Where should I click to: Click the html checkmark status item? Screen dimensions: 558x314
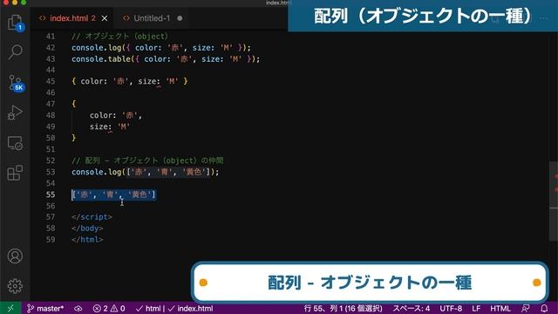148,308
